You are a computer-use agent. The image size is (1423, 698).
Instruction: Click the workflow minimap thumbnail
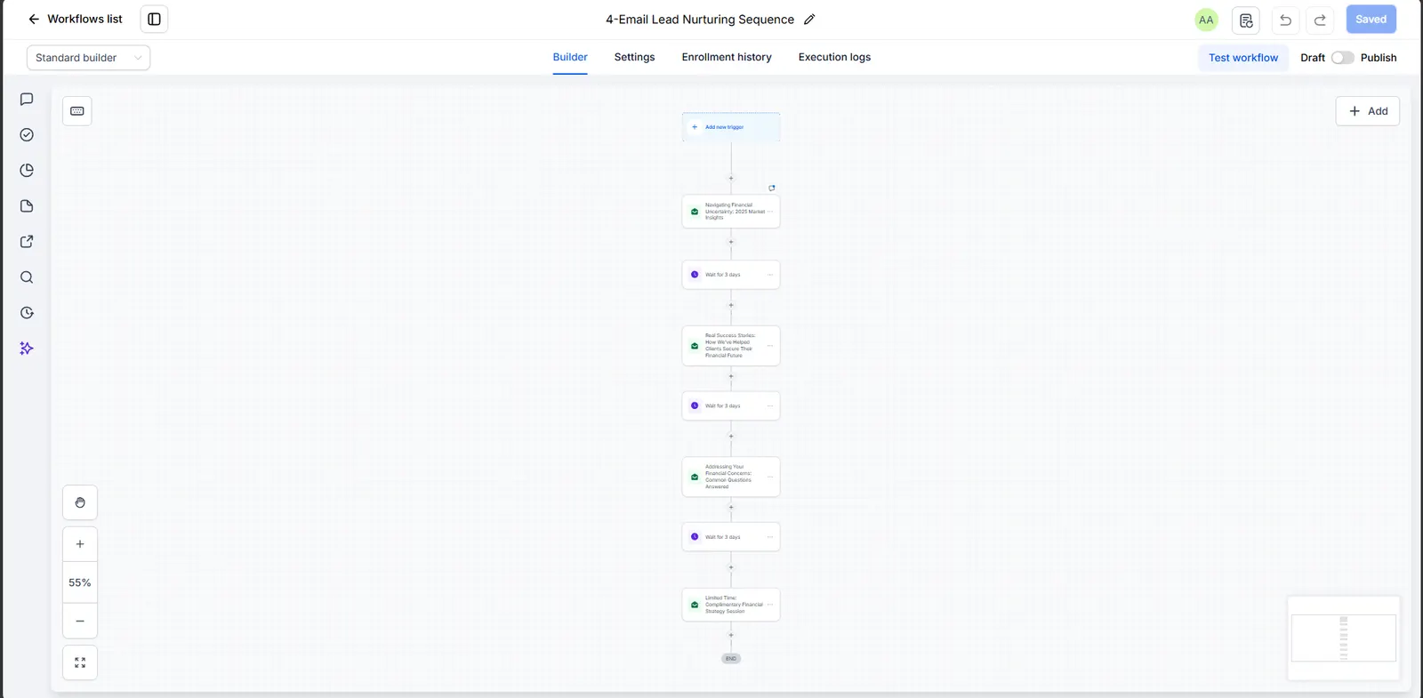pos(1344,638)
